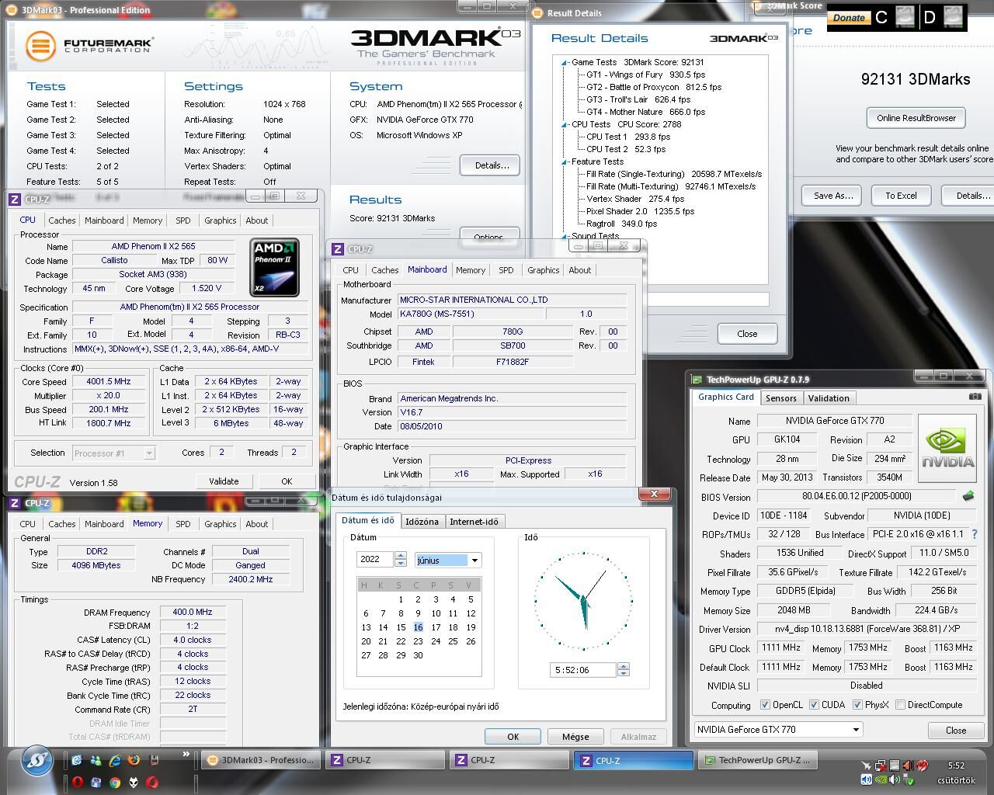Click the blue speaker volume tray icon
The width and height of the screenshot is (994, 795).
867,779
